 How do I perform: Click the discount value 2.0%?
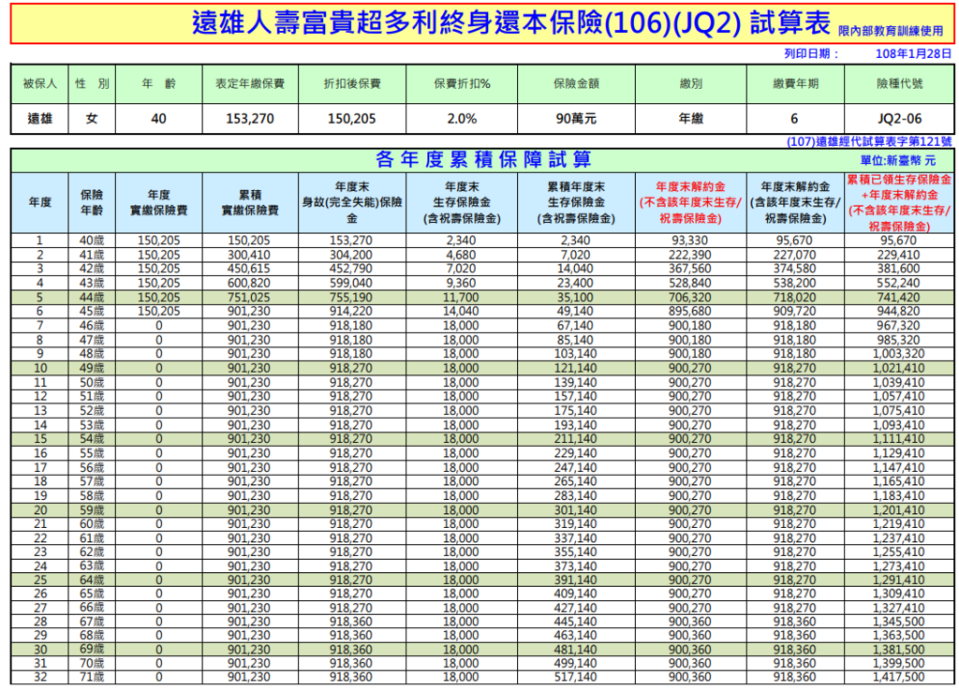click(462, 119)
